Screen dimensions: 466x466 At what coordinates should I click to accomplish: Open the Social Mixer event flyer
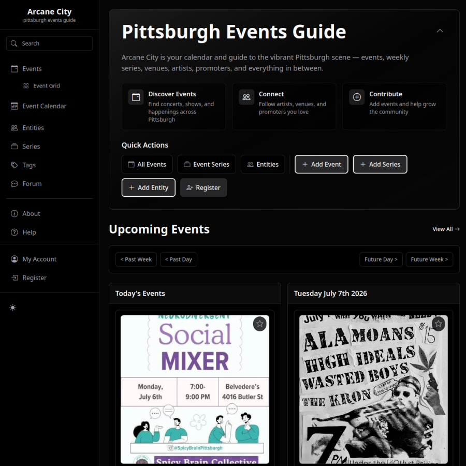[195, 389]
